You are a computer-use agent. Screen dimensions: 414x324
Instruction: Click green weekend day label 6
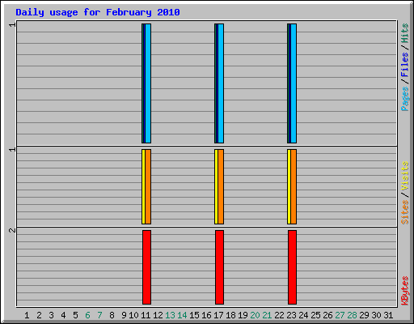point(87,315)
